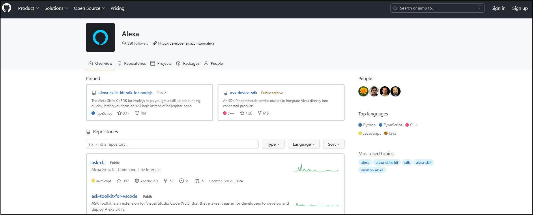Viewport: 533px width, 215px height.
Task: Click the first People member avatar
Action: coord(363,92)
